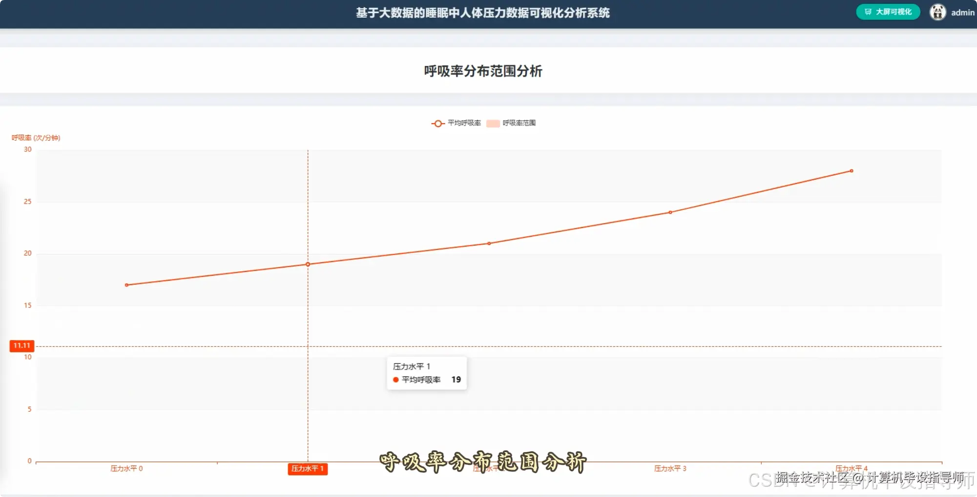
Task: Hide the average breathing rate line via its legend
Action: [x=461, y=123]
